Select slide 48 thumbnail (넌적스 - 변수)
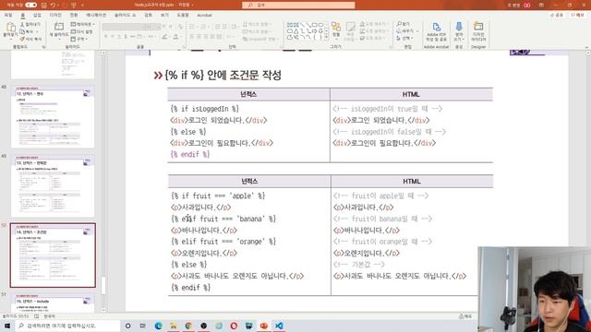This screenshot has width=591, height=332. click(x=53, y=117)
